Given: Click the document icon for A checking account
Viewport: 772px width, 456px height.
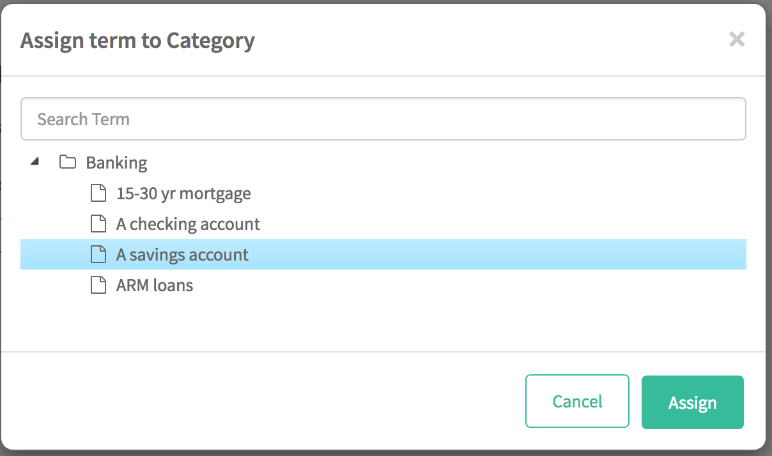Looking at the screenshot, I should pyautogui.click(x=98, y=224).
